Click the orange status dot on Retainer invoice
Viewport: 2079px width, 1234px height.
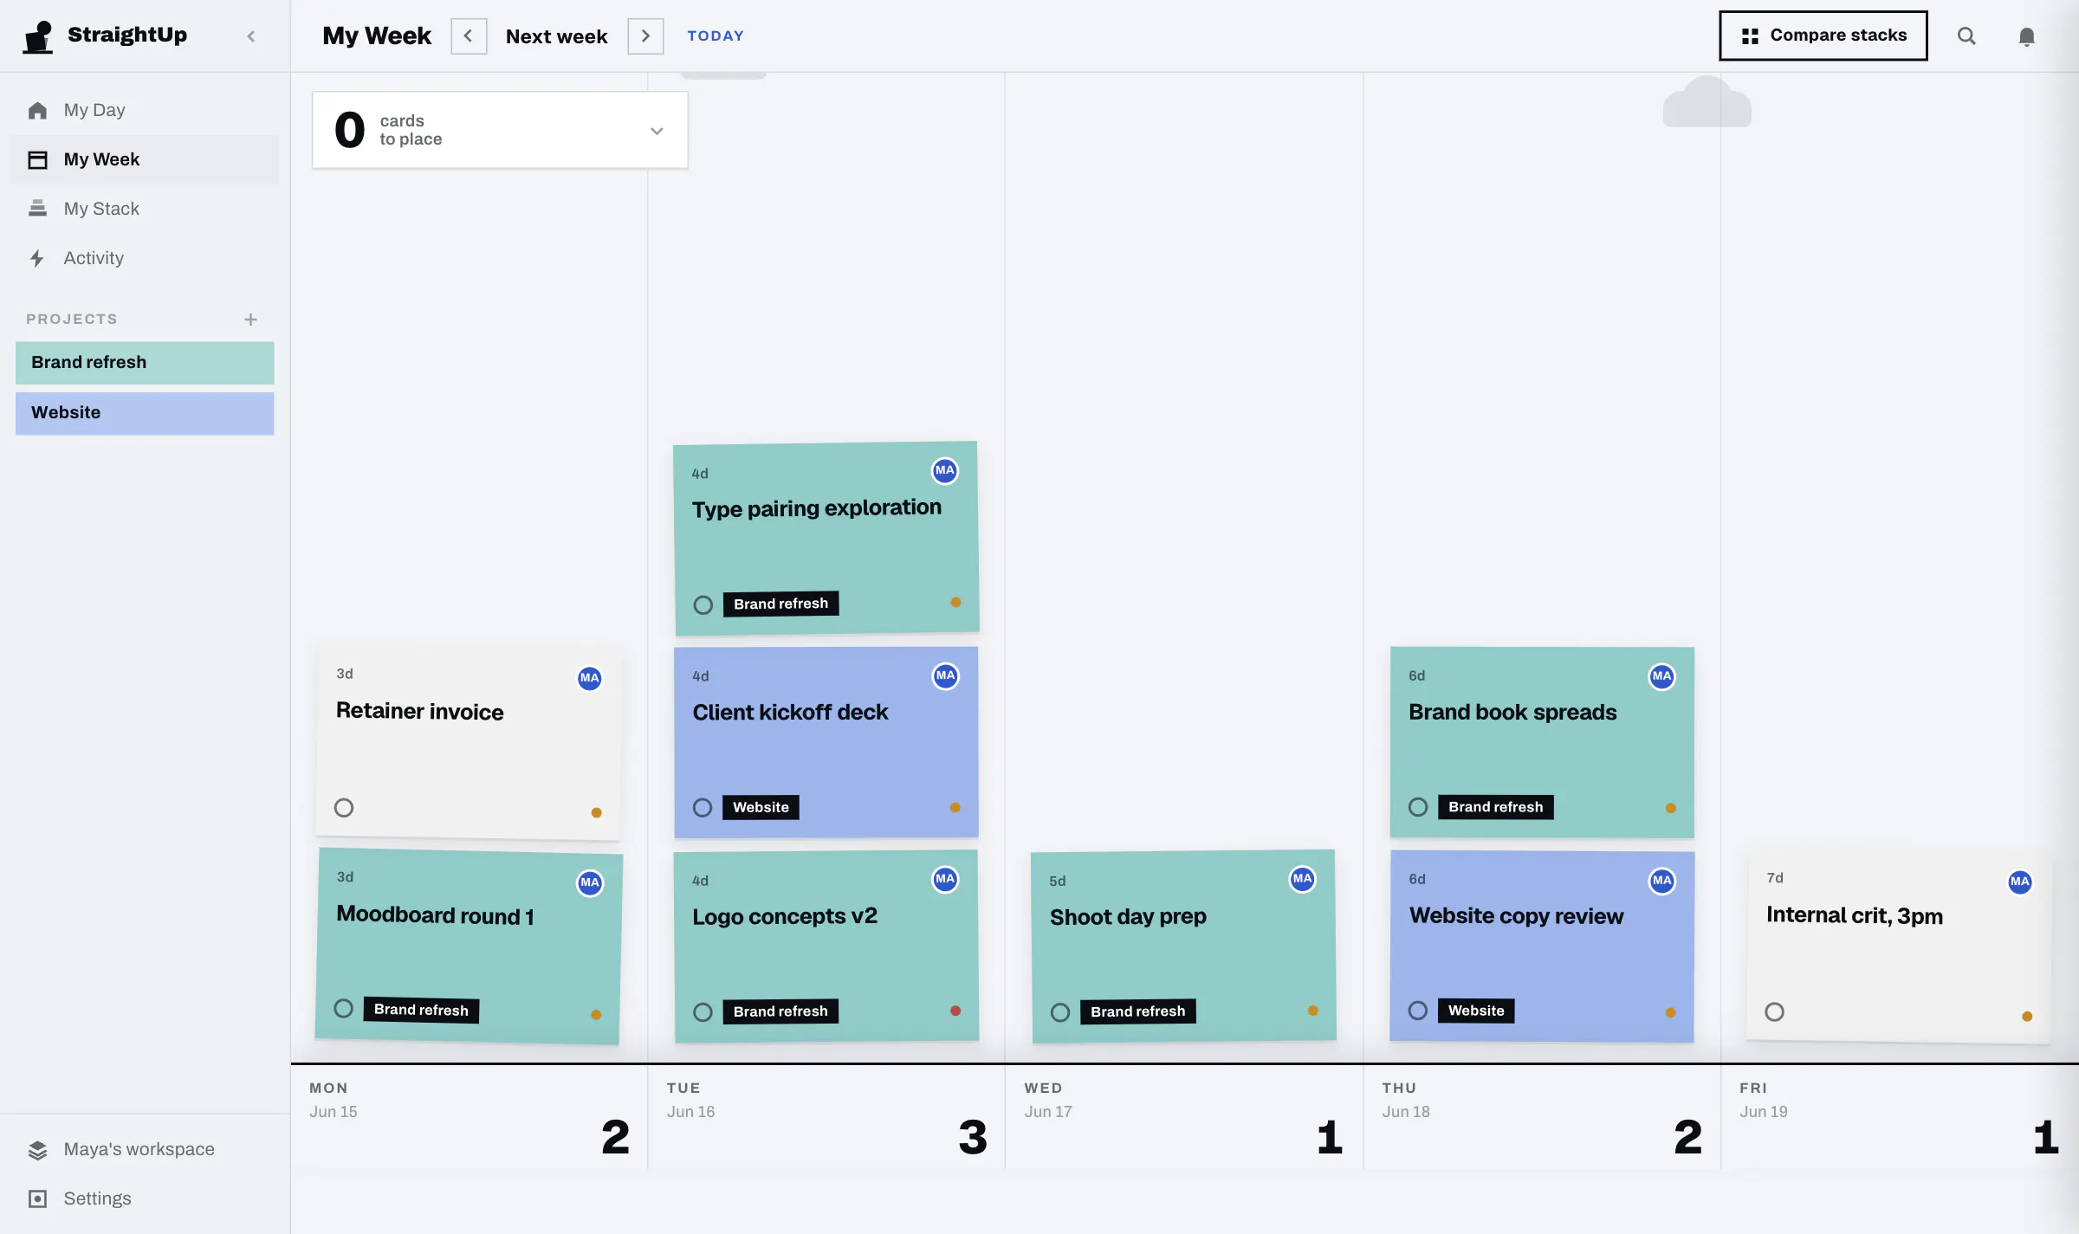click(596, 812)
